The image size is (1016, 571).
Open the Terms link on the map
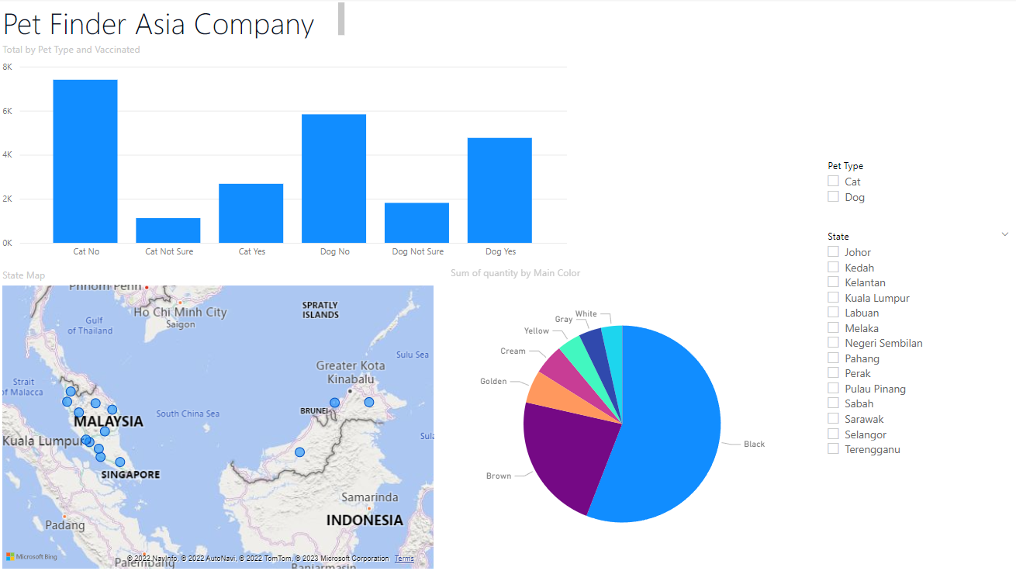pos(403,558)
